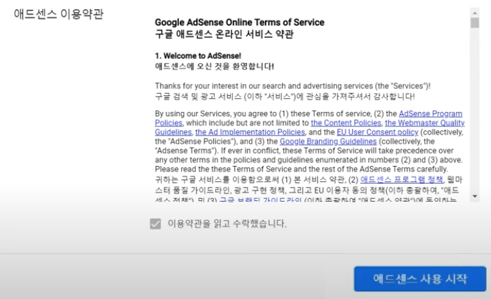Click the '1. Welcome to AdSense!' heading

point(198,56)
